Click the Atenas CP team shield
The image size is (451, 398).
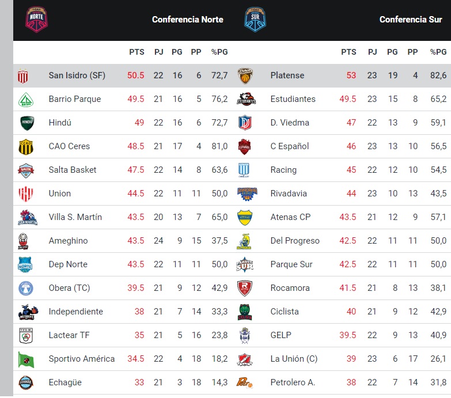point(246,217)
